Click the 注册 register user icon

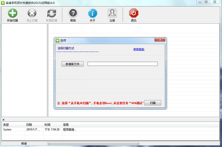112,13
